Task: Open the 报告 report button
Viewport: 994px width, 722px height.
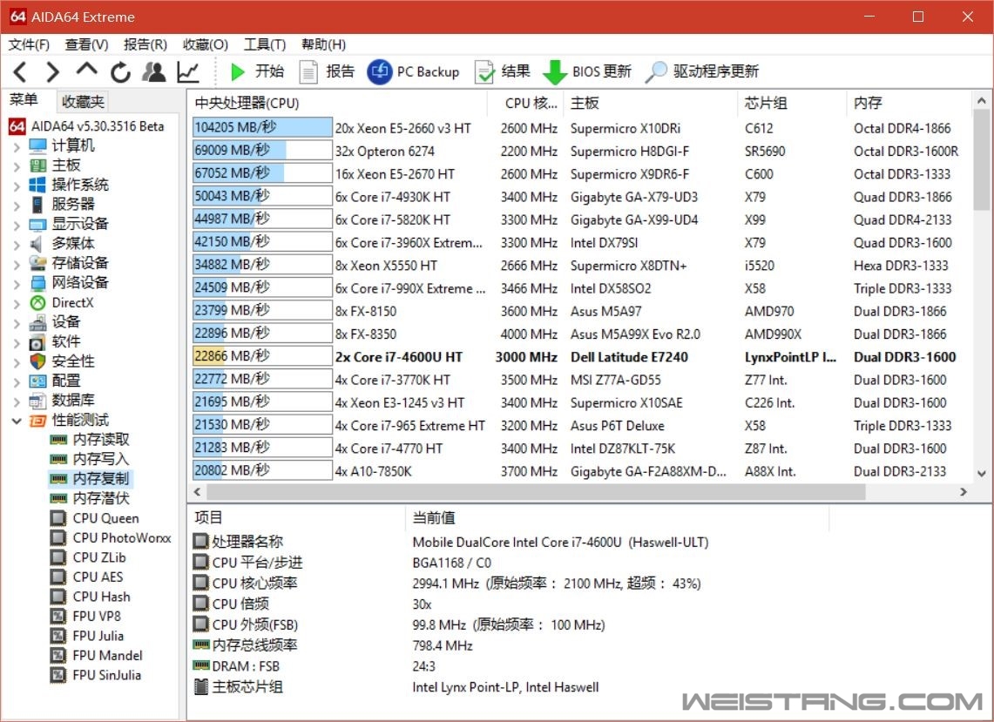Action: (327, 71)
